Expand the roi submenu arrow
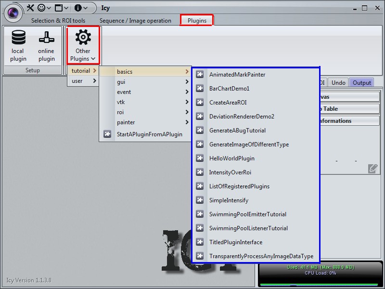The width and height of the screenshot is (385, 289). (187, 112)
